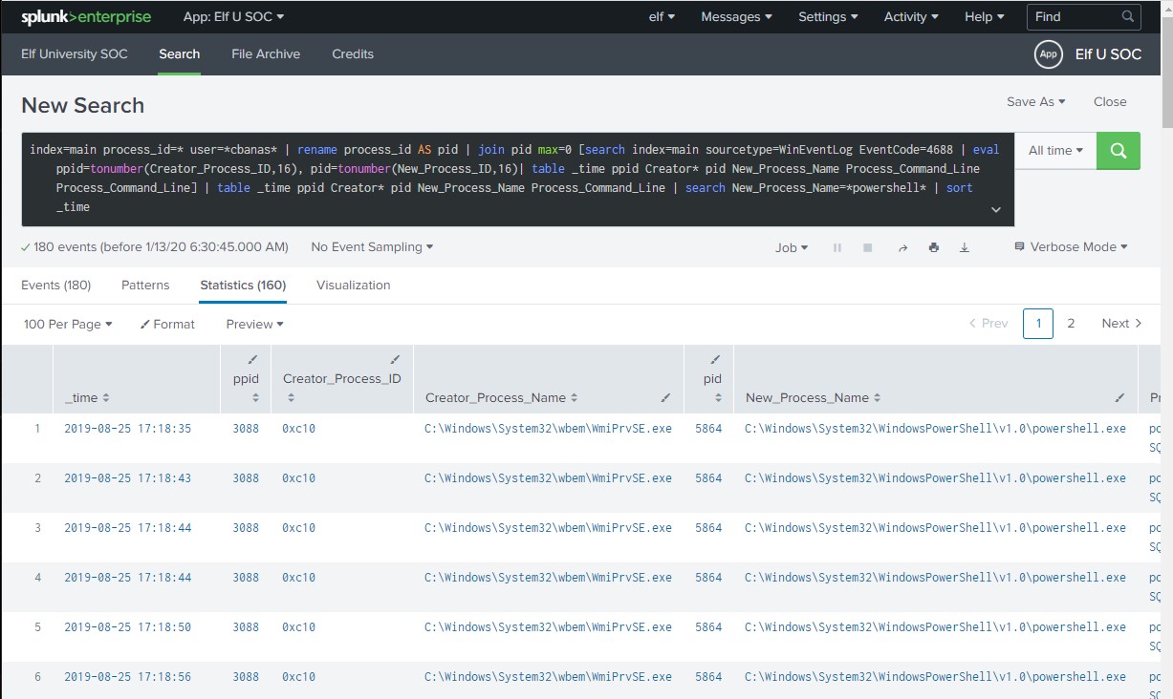This screenshot has width=1173, height=699.
Task: Open the All time range picker
Action: (x=1055, y=151)
